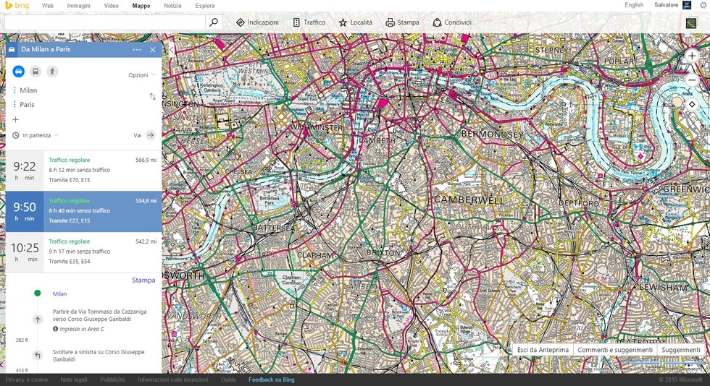Open Guida help link
Image resolution: width=710 pixels, height=386 pixels.
pyautogui.click(x=228, y=379)
